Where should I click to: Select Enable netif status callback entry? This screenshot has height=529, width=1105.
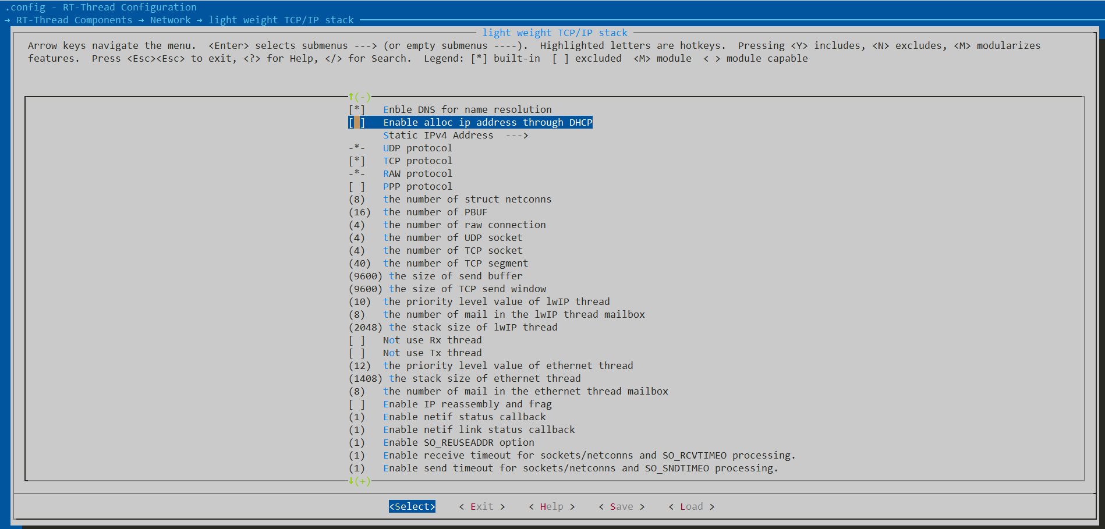[x=447, y=417]
